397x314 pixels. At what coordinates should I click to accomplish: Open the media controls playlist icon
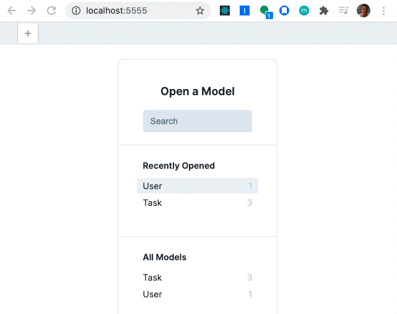click(343, 11)
